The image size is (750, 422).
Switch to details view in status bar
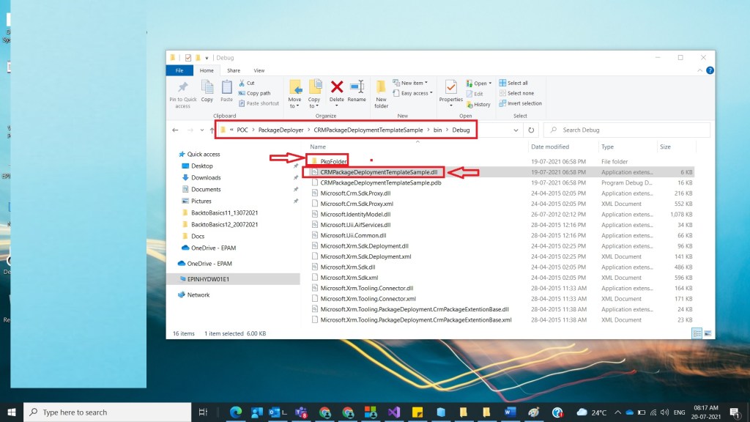[697, 333]
